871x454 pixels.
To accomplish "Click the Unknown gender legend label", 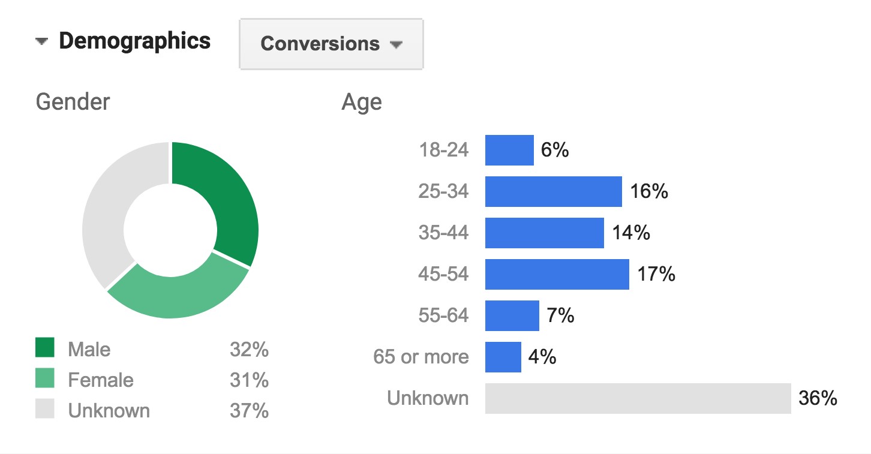I will coord(109,411).
